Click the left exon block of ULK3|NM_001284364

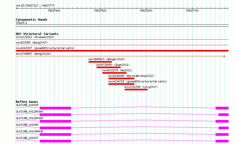click(x=55, y=115)
